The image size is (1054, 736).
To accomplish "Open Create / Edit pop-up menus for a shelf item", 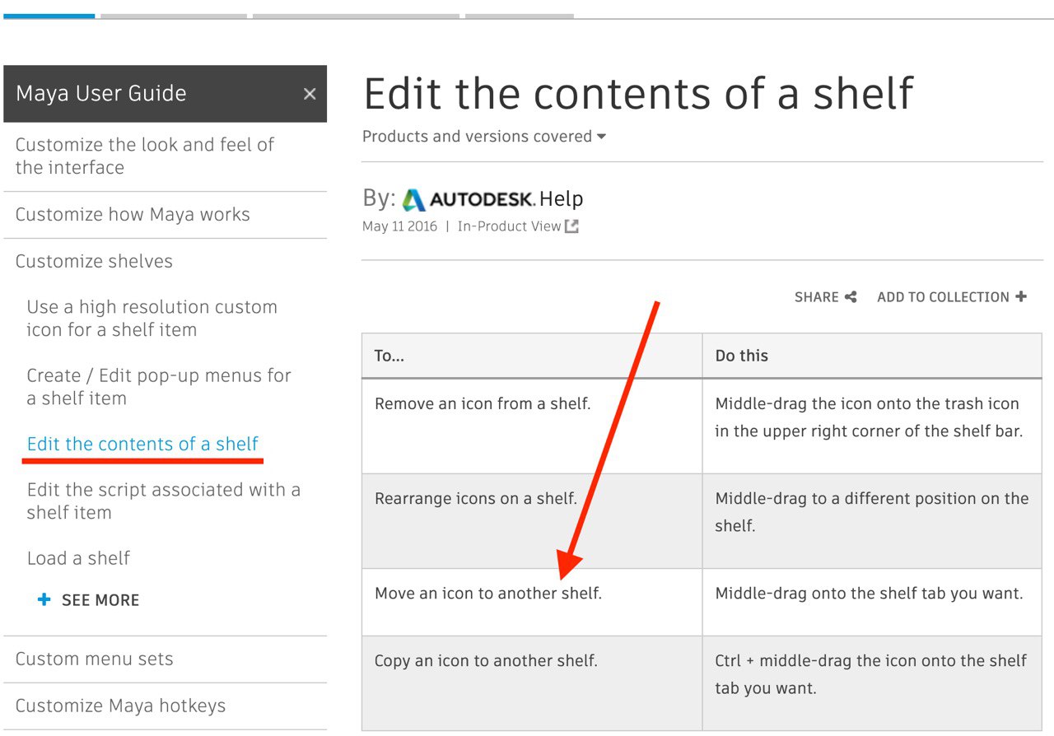I will click(159, 387).
